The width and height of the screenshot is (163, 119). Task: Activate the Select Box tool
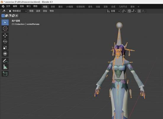(x=5, y=22)
